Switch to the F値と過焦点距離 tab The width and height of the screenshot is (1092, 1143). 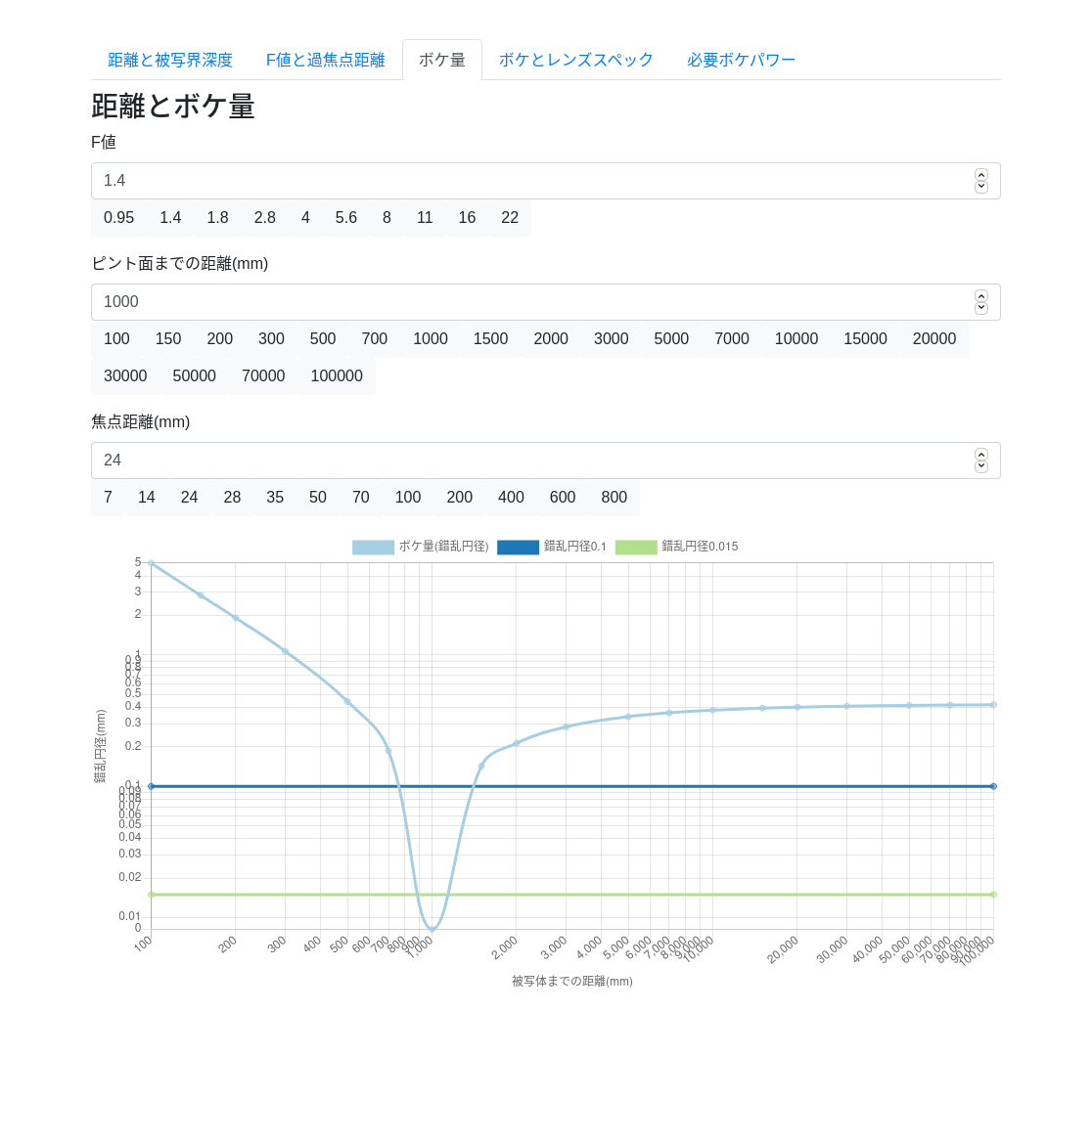pos(325,60)
